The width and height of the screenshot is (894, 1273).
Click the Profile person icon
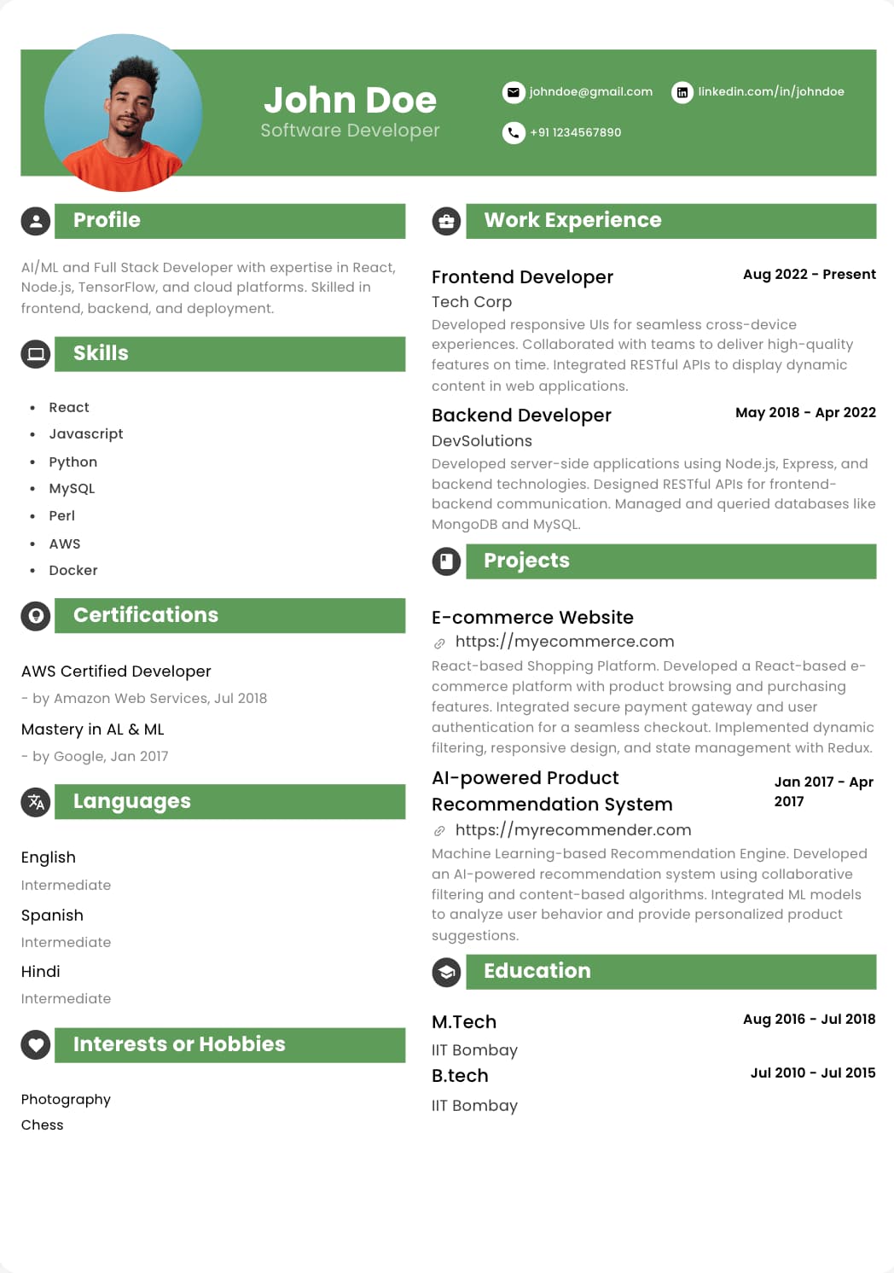[36, 222]
